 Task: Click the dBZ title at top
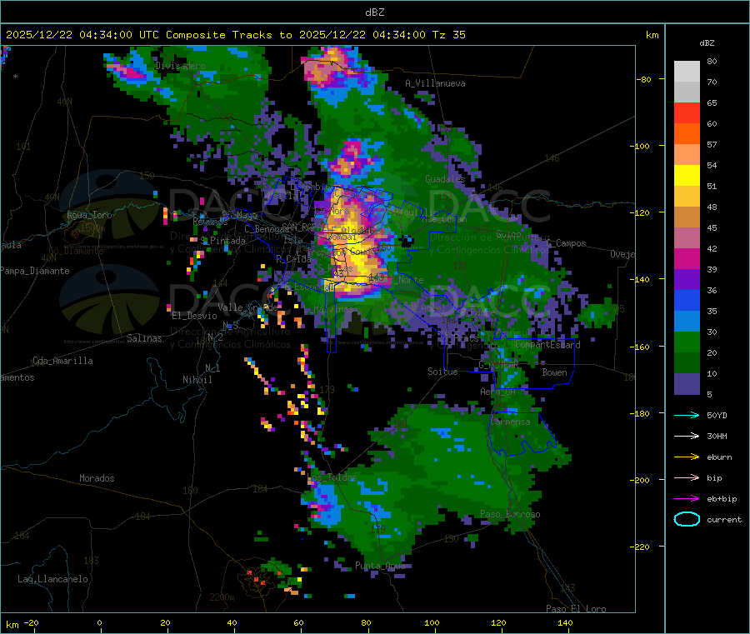point(374,12)
